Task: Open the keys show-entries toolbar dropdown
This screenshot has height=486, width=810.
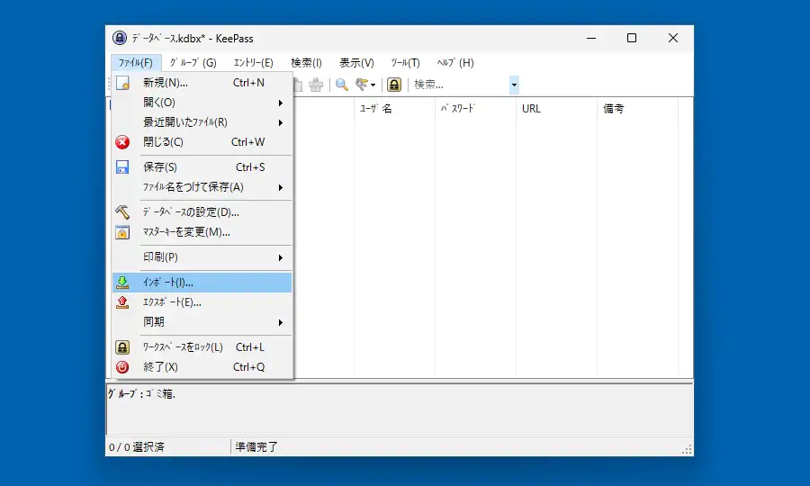Action: point(365,85)
